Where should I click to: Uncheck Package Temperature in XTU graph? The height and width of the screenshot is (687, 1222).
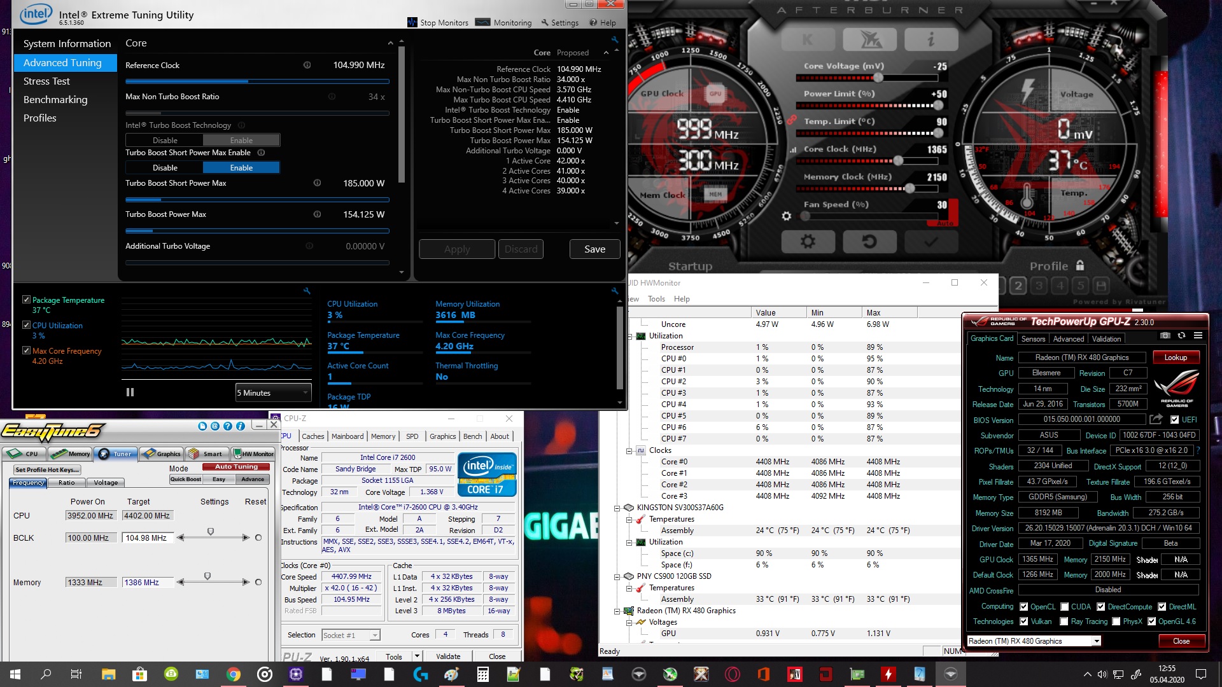pyautogui.click(x=26, y=300)
